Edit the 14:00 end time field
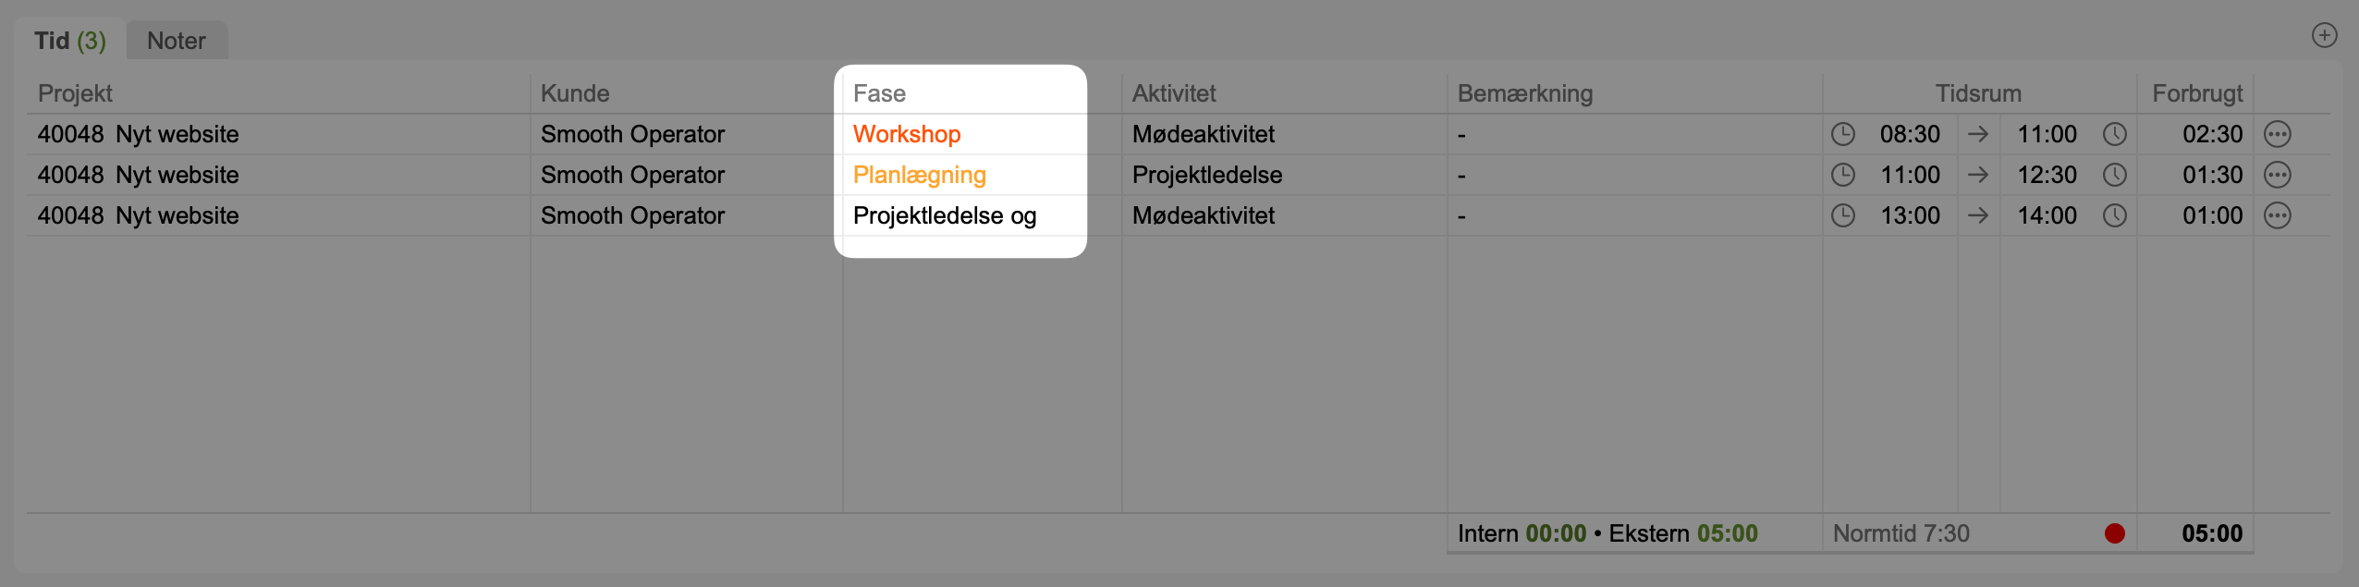 click(x=2046, y=216)
